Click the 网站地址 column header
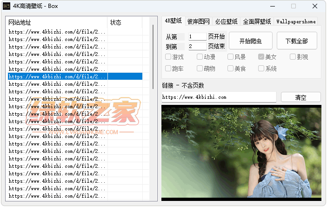This screenshot has height=207, width=327. click(x=57, y=22)
